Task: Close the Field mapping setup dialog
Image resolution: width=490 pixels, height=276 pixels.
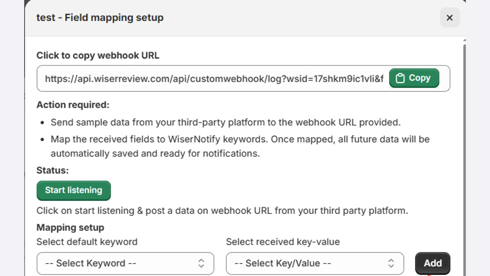Action: pyautogui.click(x=450, y=18)
